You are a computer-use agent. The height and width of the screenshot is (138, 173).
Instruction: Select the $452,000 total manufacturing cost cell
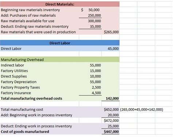[x=111, y=110]
